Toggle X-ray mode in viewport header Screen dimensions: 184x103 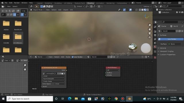point(136,10)
